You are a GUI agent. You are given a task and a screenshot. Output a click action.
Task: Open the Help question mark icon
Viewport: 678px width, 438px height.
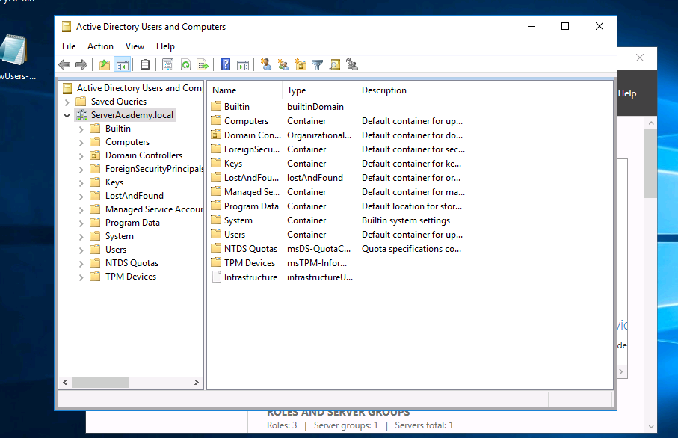click(225, 64)
